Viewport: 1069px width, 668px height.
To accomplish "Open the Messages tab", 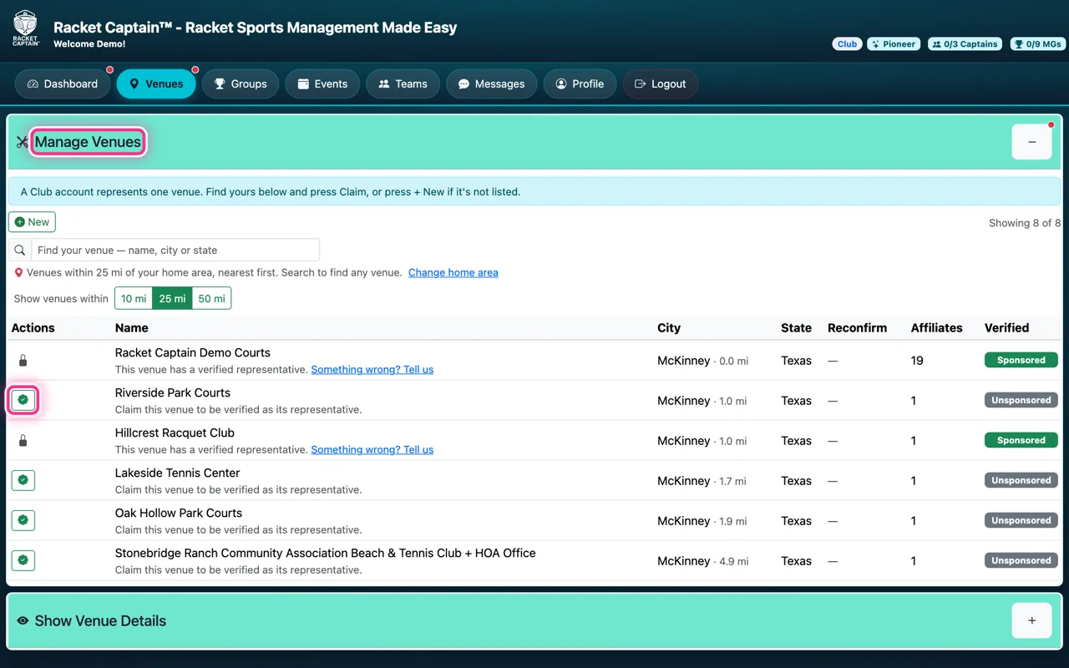I will click(492, 83).
